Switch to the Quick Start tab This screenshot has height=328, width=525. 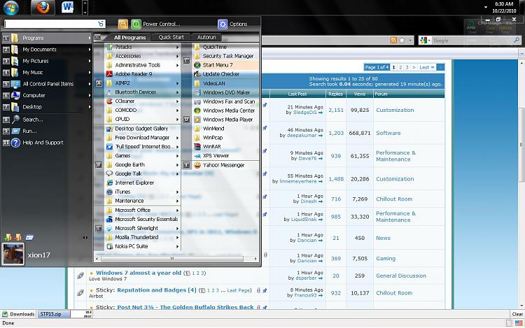[171, 37]
